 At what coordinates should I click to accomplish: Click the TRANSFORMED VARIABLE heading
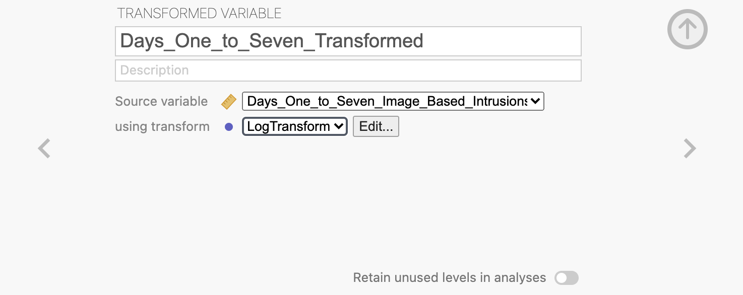(199, 14)
